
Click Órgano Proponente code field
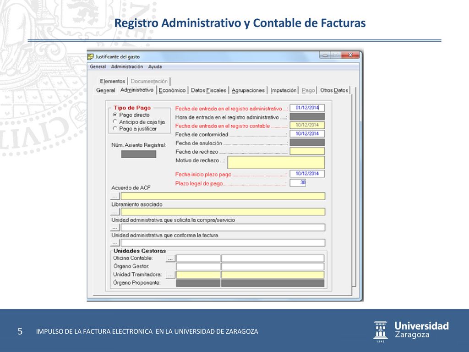point(198,283)
